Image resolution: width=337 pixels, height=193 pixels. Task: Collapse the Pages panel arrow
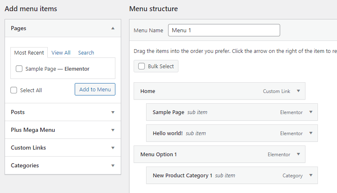point(113,28)
